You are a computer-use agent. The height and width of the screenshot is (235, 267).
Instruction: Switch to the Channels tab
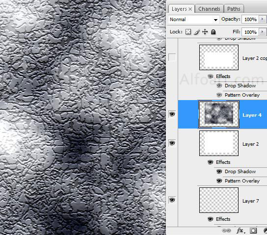click(x=209, y=9)
